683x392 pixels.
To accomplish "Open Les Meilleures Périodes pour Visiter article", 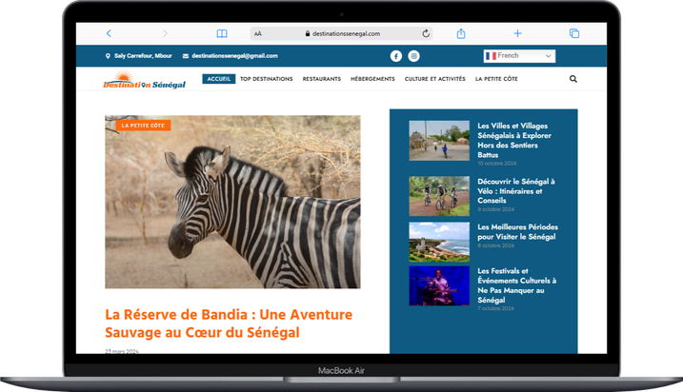I will [x=517, y=232].
